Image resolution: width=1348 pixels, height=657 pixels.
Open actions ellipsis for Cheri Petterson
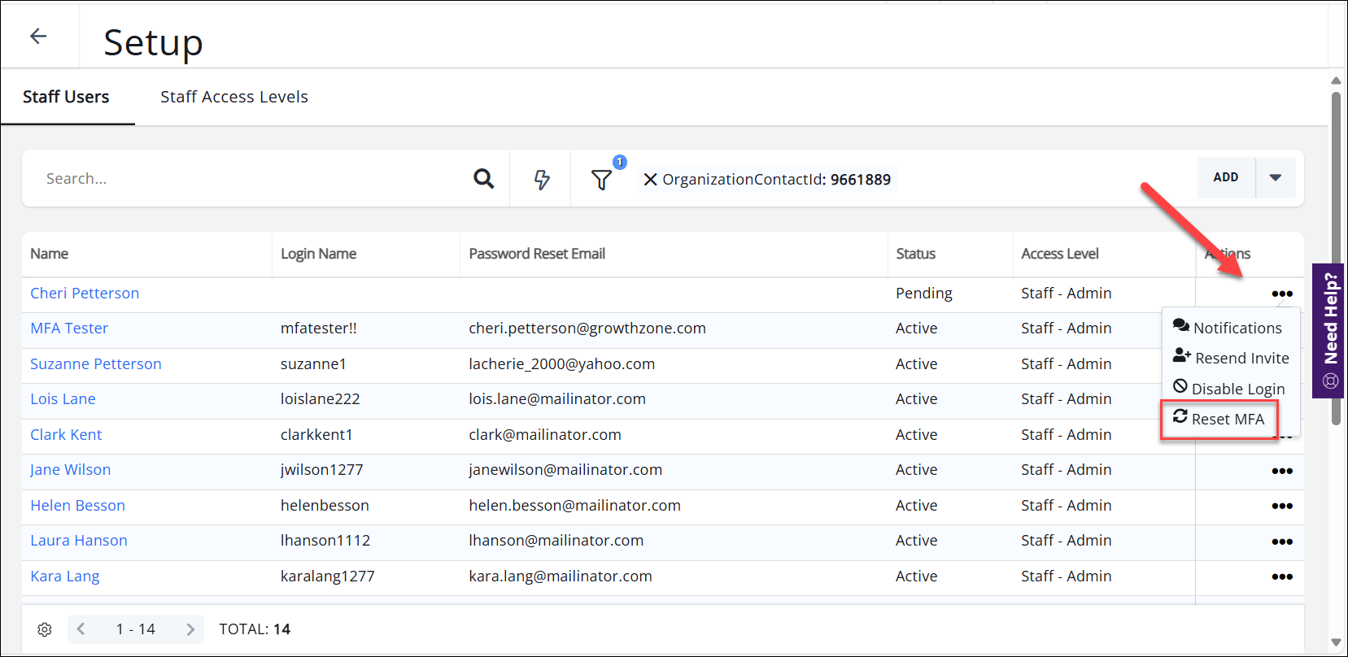click(1281, 294)
